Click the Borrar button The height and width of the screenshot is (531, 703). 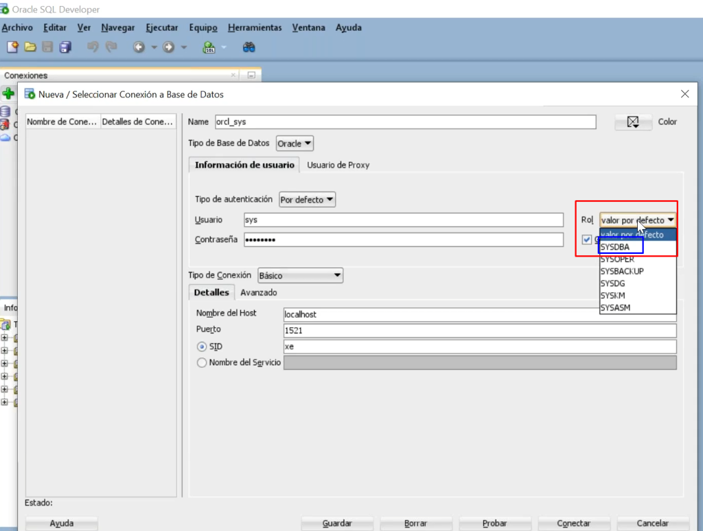(415, 523)
